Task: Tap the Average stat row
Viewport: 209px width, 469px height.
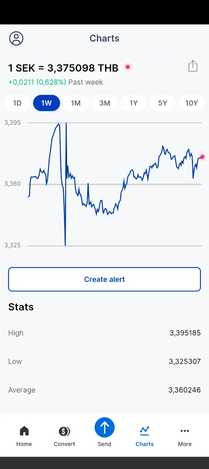Action: click(104, 390)
